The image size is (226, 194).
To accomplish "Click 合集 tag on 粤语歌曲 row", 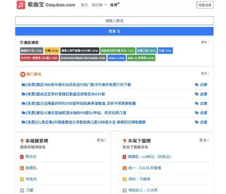I will (201, 104).
